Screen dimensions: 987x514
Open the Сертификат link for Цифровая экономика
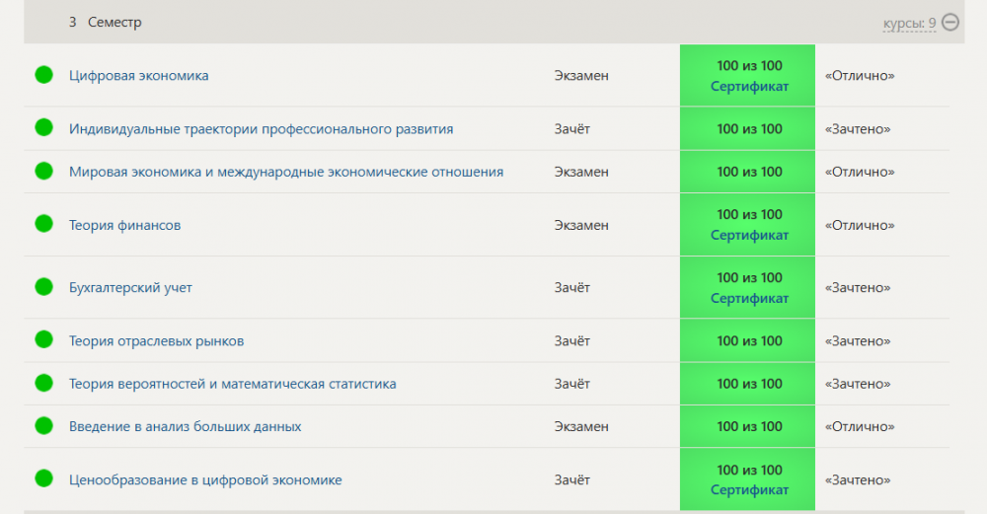[x=749, y=87]
